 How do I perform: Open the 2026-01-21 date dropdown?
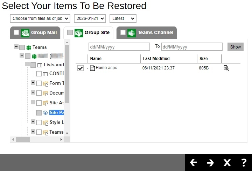point(90,18)
